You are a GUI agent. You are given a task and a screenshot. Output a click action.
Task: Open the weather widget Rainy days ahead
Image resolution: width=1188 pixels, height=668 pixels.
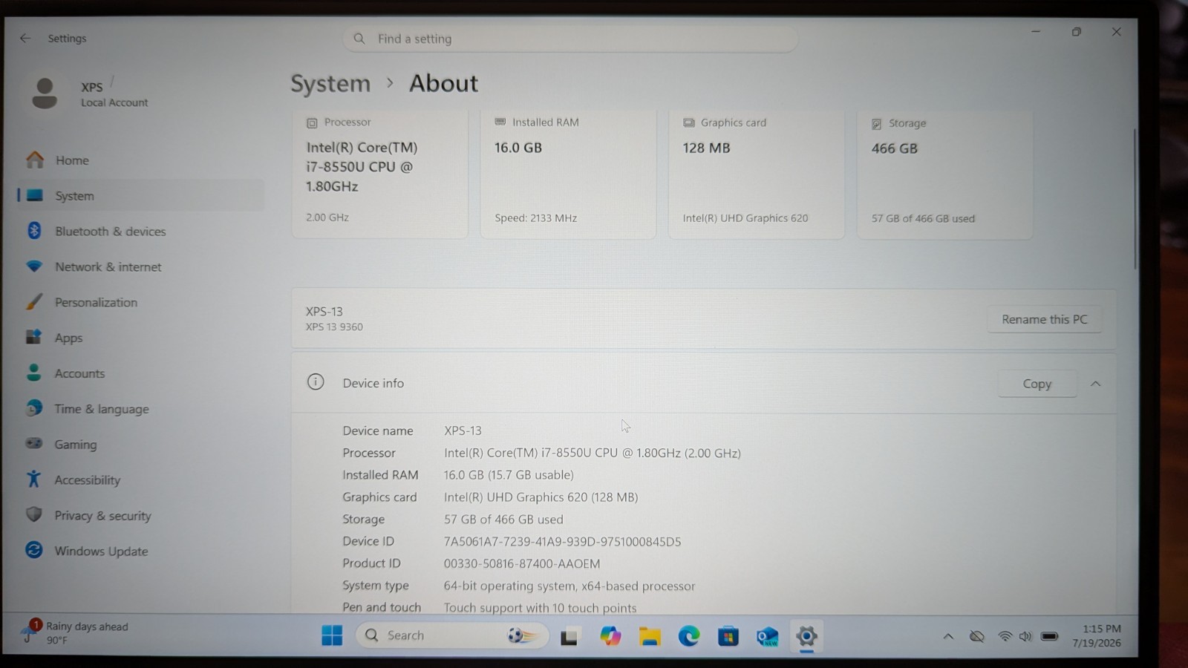(x=76, y=632)
